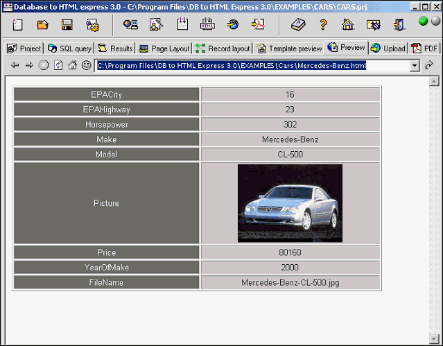
Task: Exit application via the door icon
Action: [x=399, y=25]
